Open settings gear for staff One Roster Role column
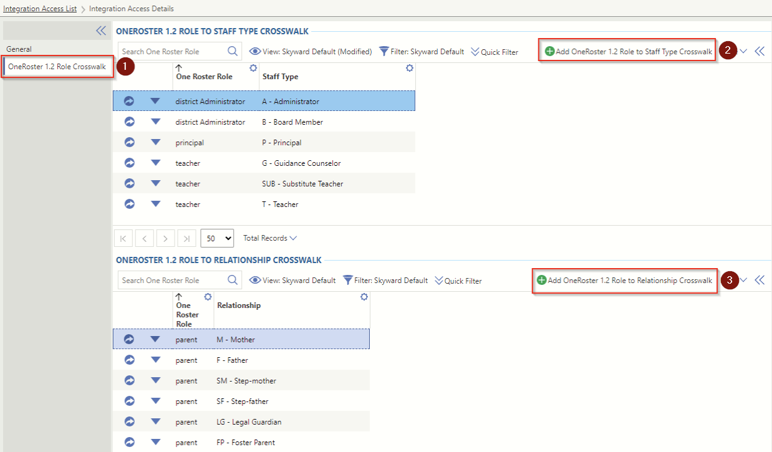772x452 pixels. (253, 68)
